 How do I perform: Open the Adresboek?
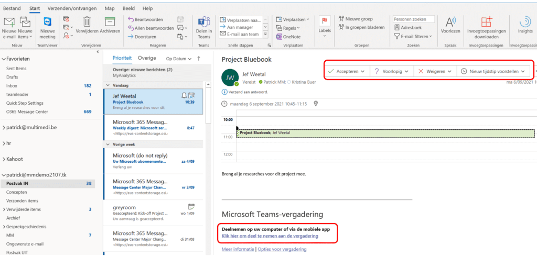pyautogui.click(x=408, y=28)
